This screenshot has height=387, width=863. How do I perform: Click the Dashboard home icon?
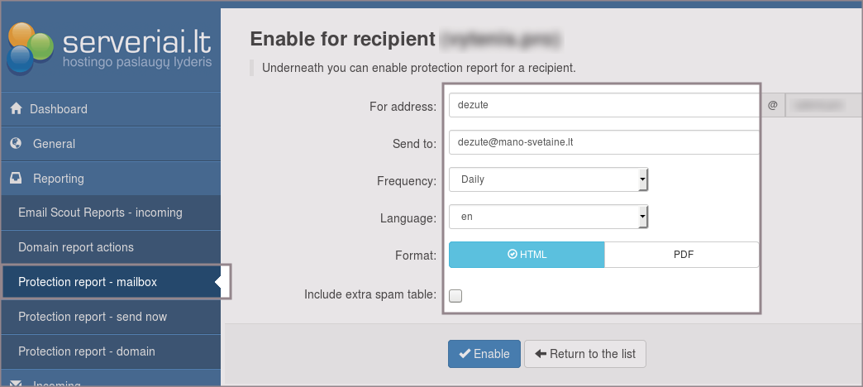16,109
